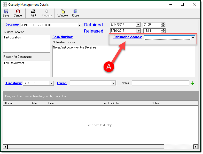Click the Close door icon in toolbar
This screenshot has width=203, height=154.
75,12
